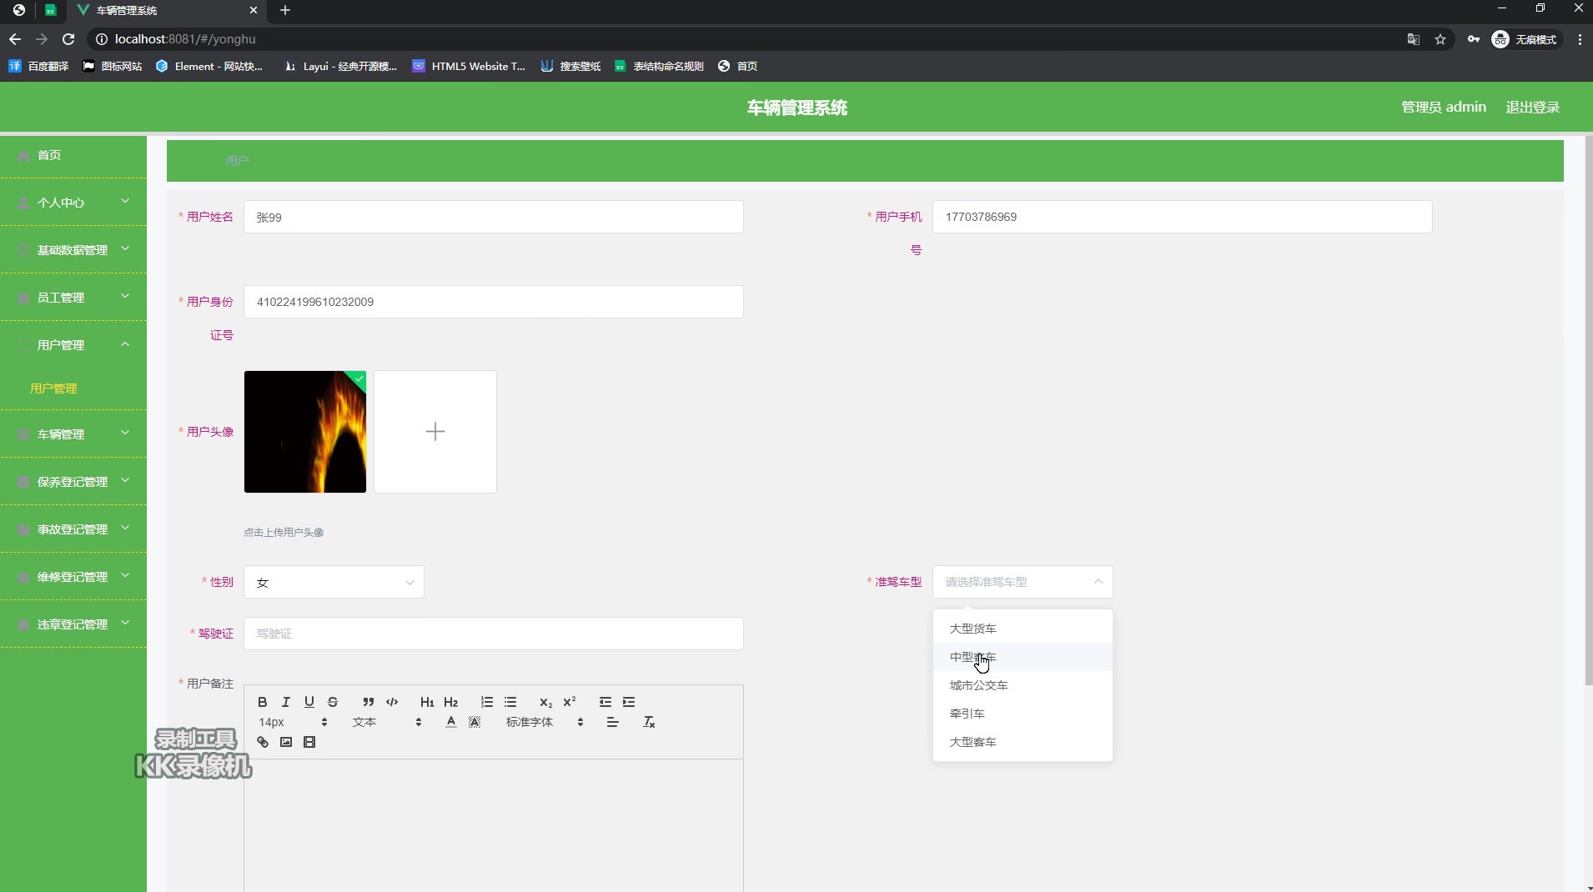Apply Heading 1 style in the editor
The image size is (1593, 892).
pyautogui.click(x=426, y=702)
